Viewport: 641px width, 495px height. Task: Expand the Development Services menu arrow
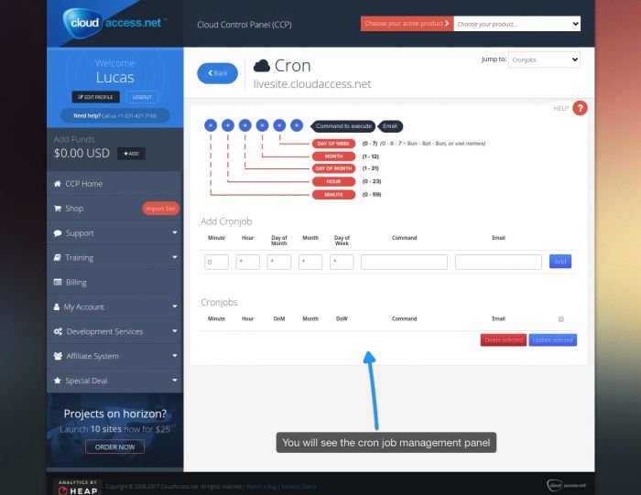175,331
